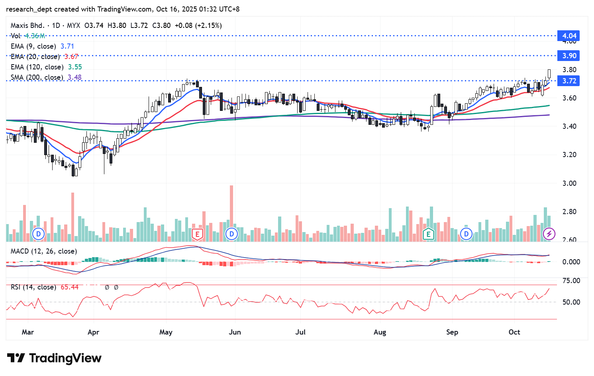Screen dimensions: 594x376
Task: Select the 3.90 price level label
Action: point(569,56)
